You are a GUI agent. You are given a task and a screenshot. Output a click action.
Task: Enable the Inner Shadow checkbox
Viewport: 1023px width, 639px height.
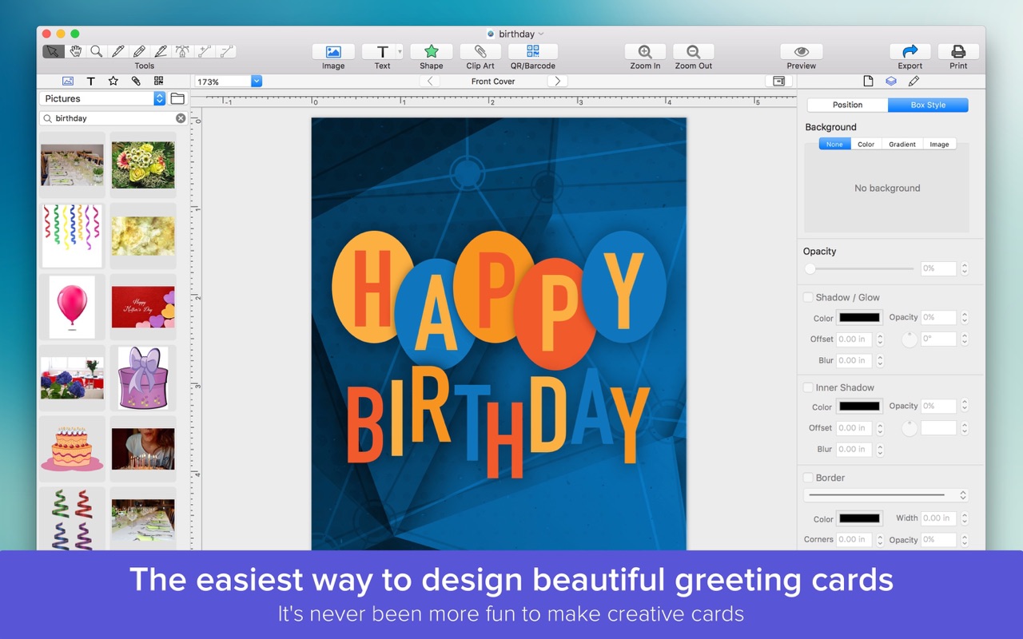point(808,387)
